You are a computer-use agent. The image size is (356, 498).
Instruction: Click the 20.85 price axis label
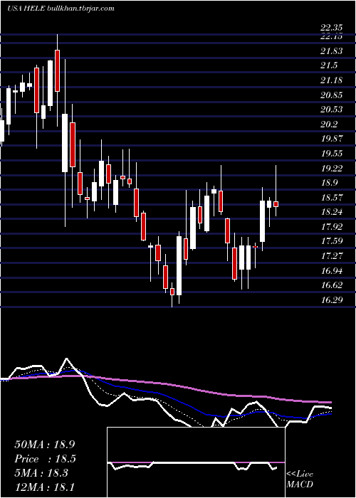(332, 95)
